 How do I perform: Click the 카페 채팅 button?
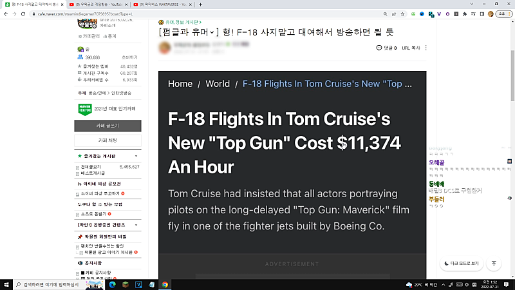(x=108, y=140)
